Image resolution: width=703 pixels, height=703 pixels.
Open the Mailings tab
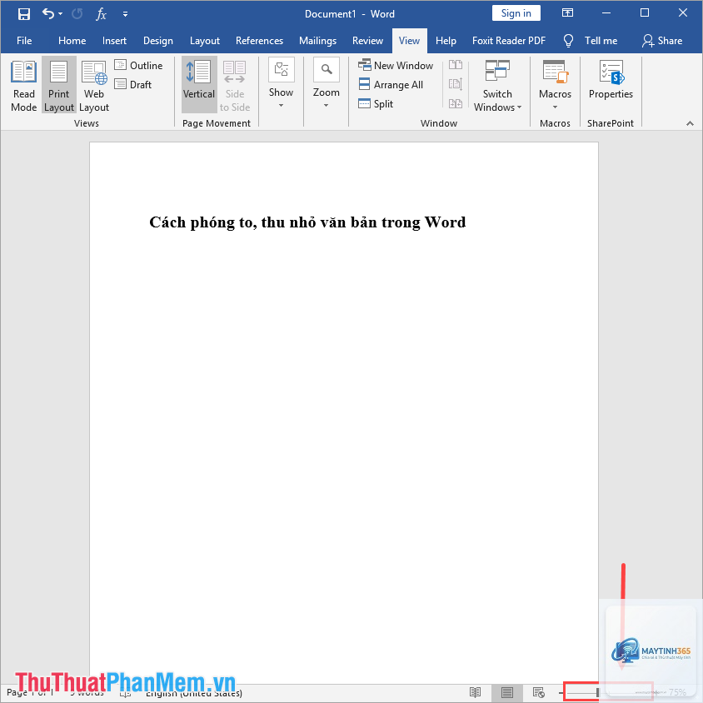coord(317,41)
